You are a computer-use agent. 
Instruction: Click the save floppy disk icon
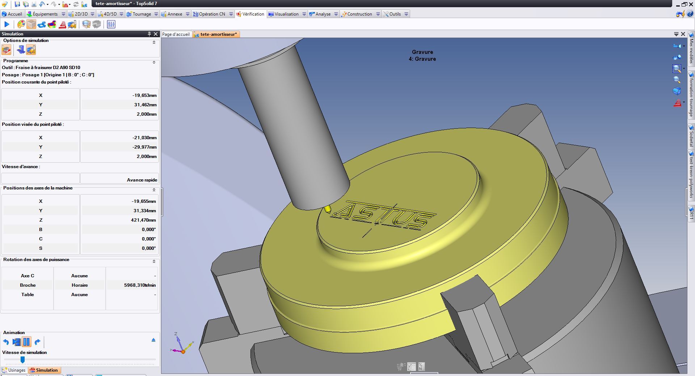tap(17, 4)
